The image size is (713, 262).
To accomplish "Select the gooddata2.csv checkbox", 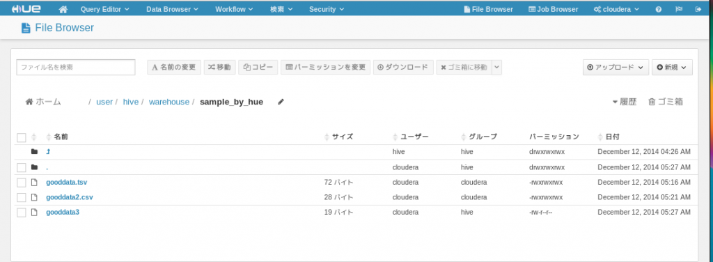I will 22,197.
